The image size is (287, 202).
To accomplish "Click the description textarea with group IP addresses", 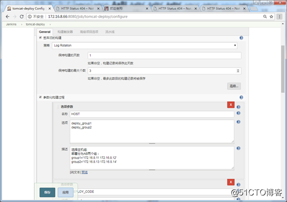I will tap(152, 158).
